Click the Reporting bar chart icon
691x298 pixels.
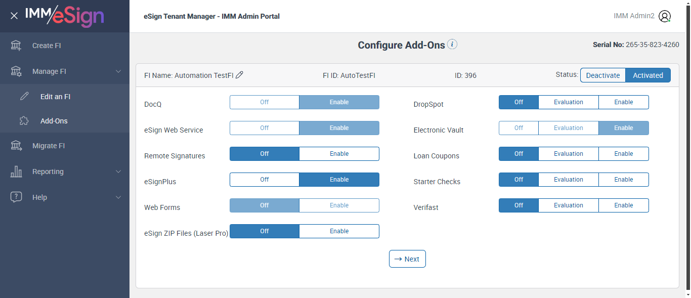16,172
